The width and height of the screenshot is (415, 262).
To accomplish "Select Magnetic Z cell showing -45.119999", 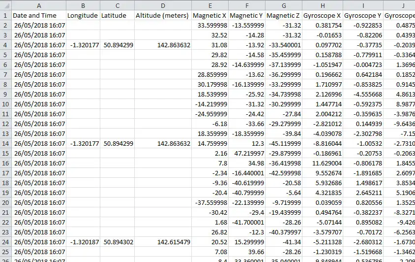I will click(x=284, y=143).
